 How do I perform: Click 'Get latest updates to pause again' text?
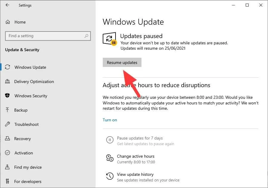click(146, 144)
